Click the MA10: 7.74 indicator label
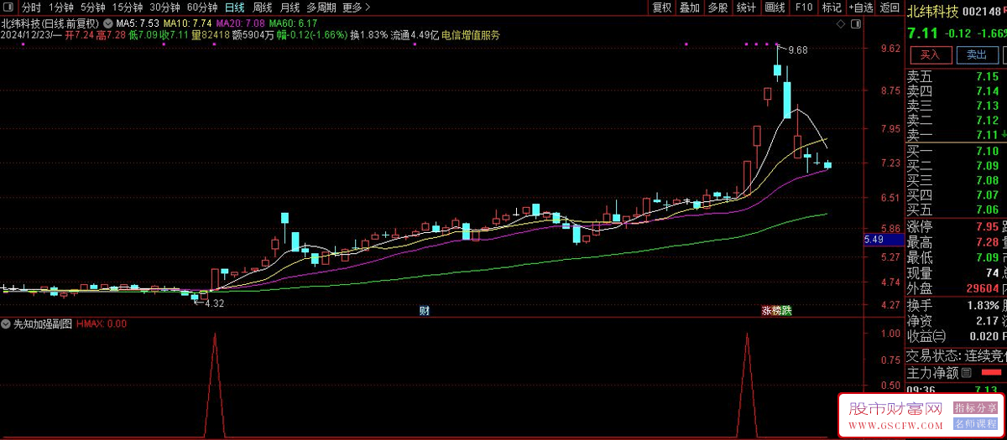This screenshot has width=1007, height=440. [186, 23]
